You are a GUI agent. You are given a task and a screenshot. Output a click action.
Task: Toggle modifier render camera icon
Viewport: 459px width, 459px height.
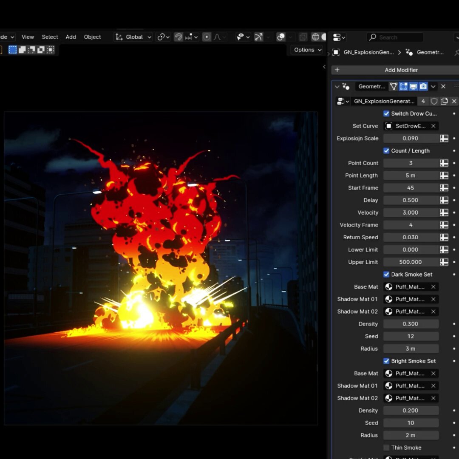pyautogui.click(x=423, y=86)
